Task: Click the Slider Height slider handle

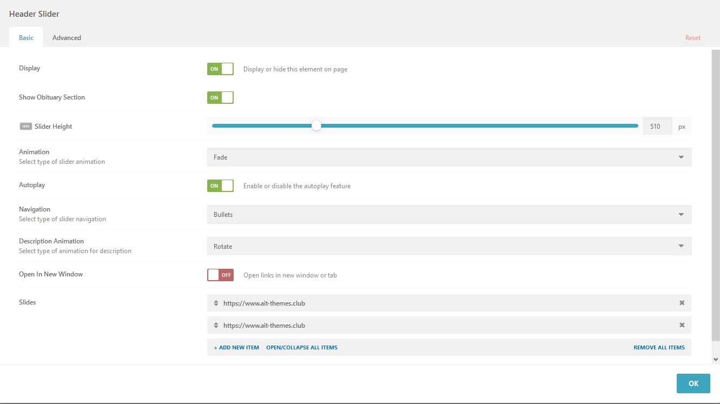Action: (316, 126)
